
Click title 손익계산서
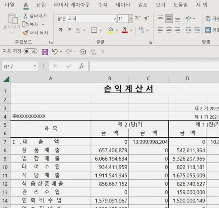click(x=128, y=89)
